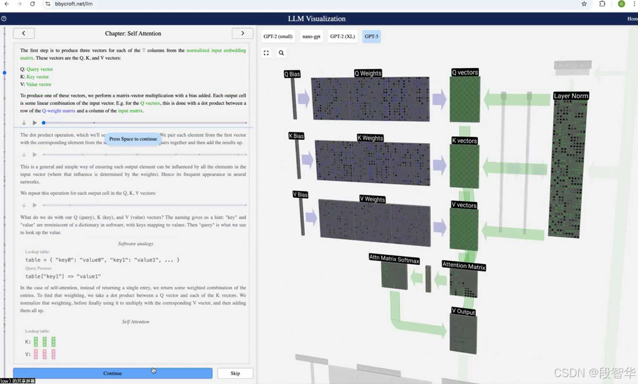Click the first walkthrough progress slider

point(145,122)
